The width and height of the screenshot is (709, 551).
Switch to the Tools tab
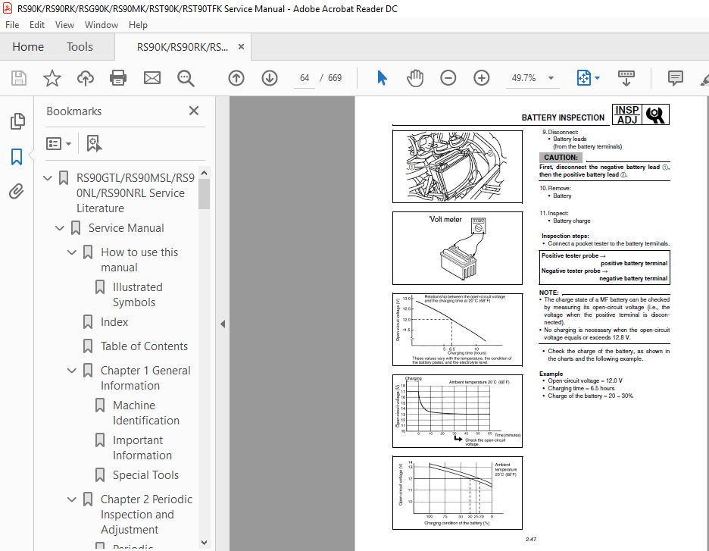(80, 46)
